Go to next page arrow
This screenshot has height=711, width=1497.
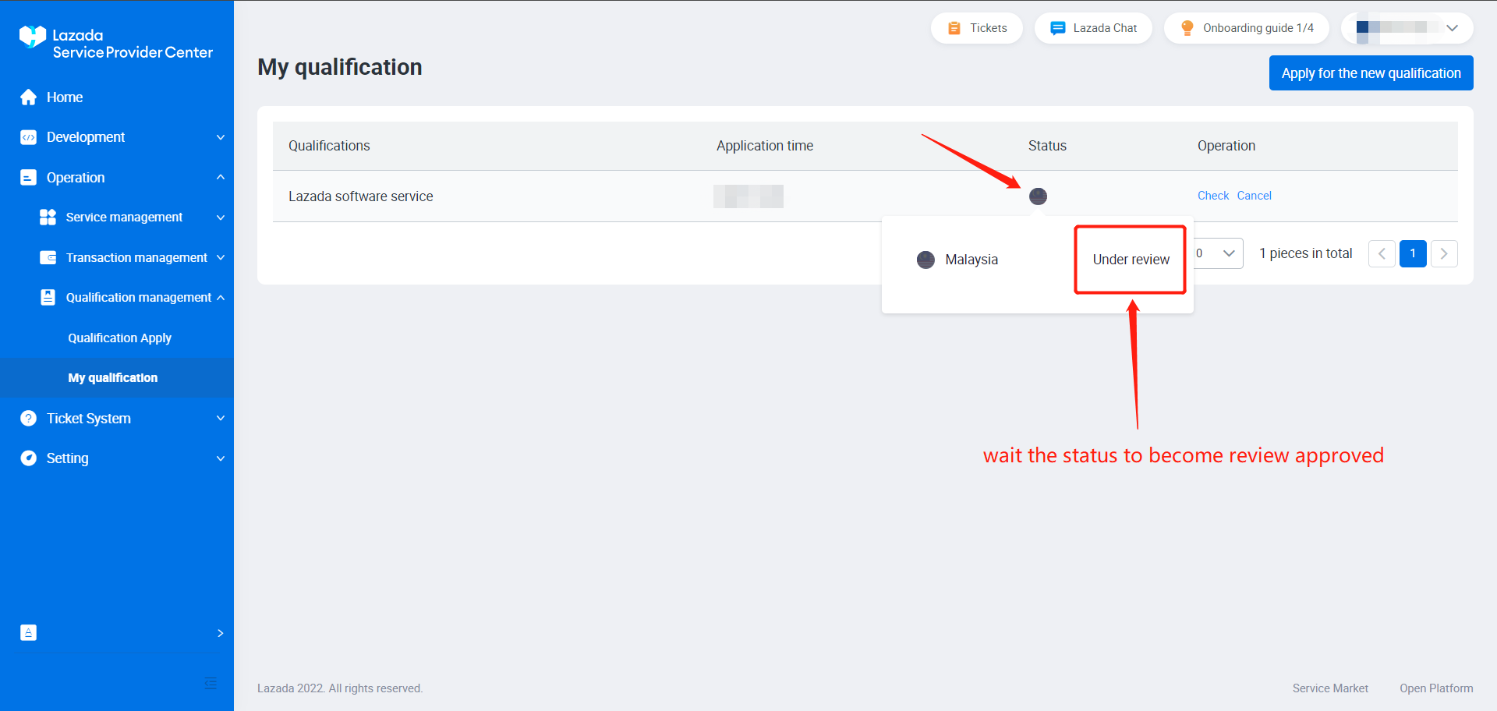coord(1444,253)
